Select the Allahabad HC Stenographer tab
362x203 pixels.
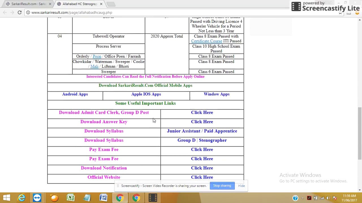pyautogui.click(x=79, y=4)
